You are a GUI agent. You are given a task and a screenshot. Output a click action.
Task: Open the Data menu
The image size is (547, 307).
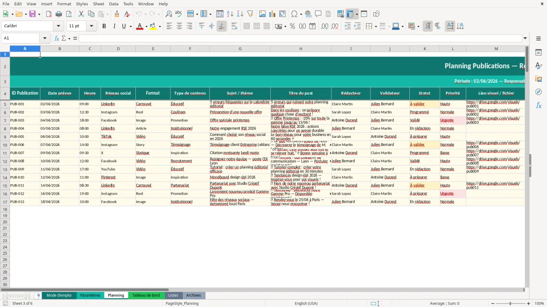114,4
